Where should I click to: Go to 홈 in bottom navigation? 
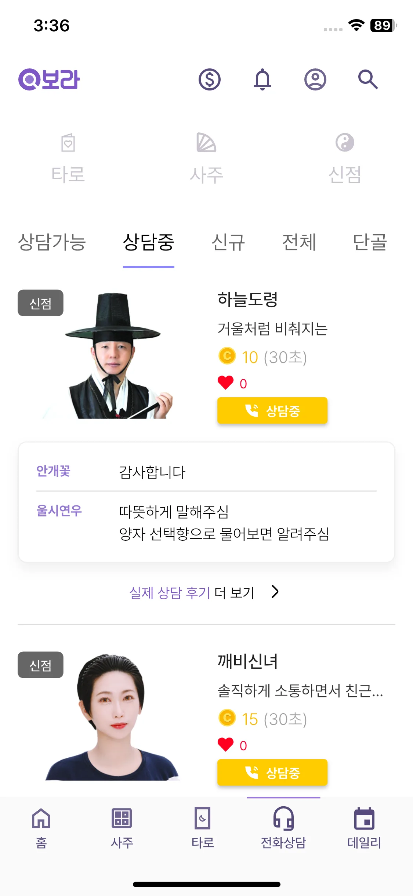pos(41,828)
